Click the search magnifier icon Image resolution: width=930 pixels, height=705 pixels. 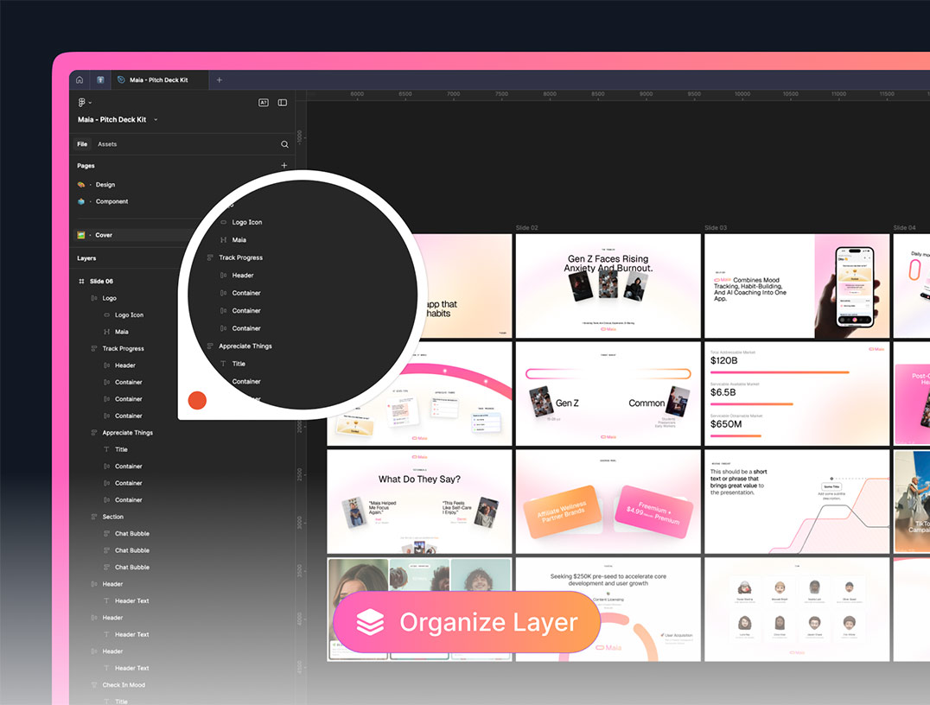coord(284,144)
